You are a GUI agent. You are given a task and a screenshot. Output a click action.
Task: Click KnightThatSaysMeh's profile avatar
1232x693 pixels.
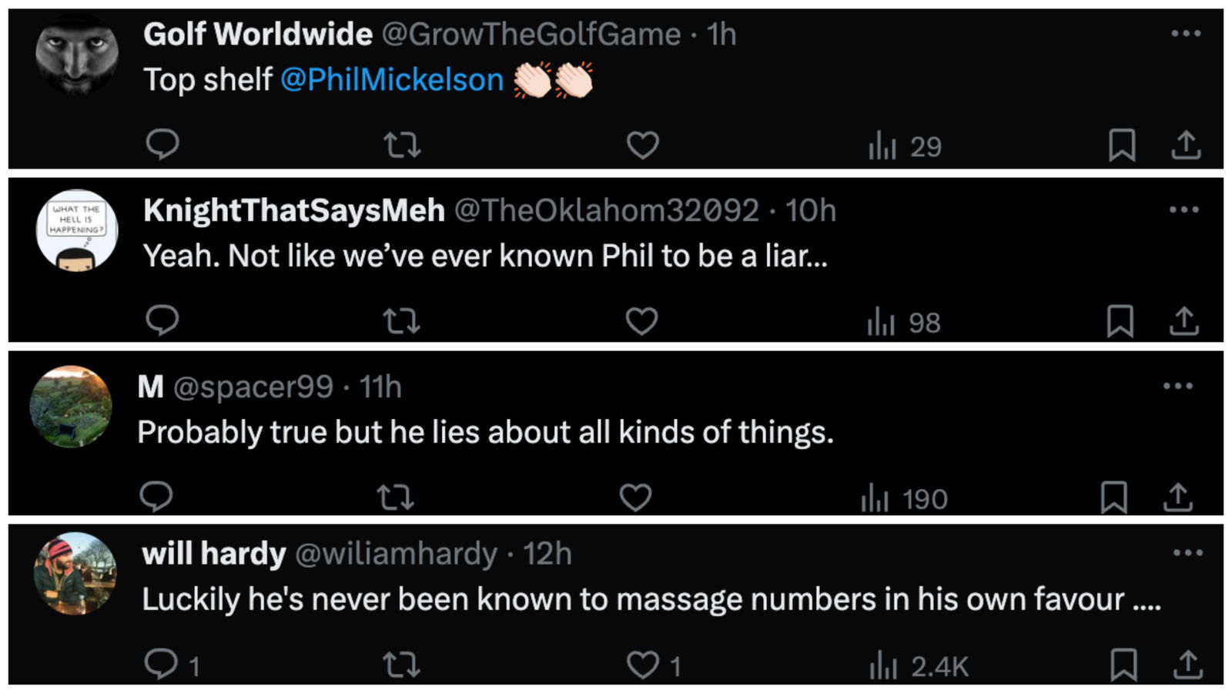pyautogui.click(x=77, y=230)
